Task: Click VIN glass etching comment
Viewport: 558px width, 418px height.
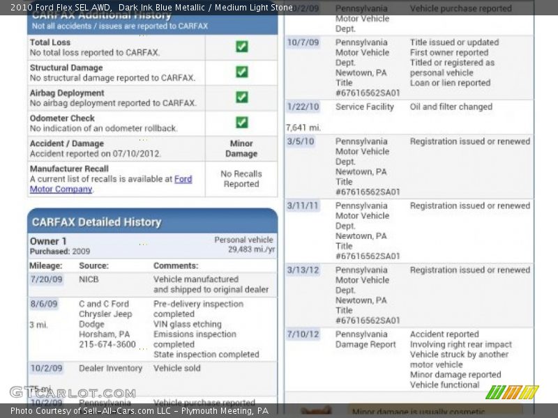Action: [x=187, y=324]
